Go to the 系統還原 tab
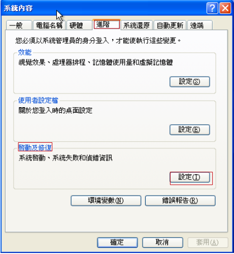Screen dimensions: 234x254 click(x=137, y=25)
